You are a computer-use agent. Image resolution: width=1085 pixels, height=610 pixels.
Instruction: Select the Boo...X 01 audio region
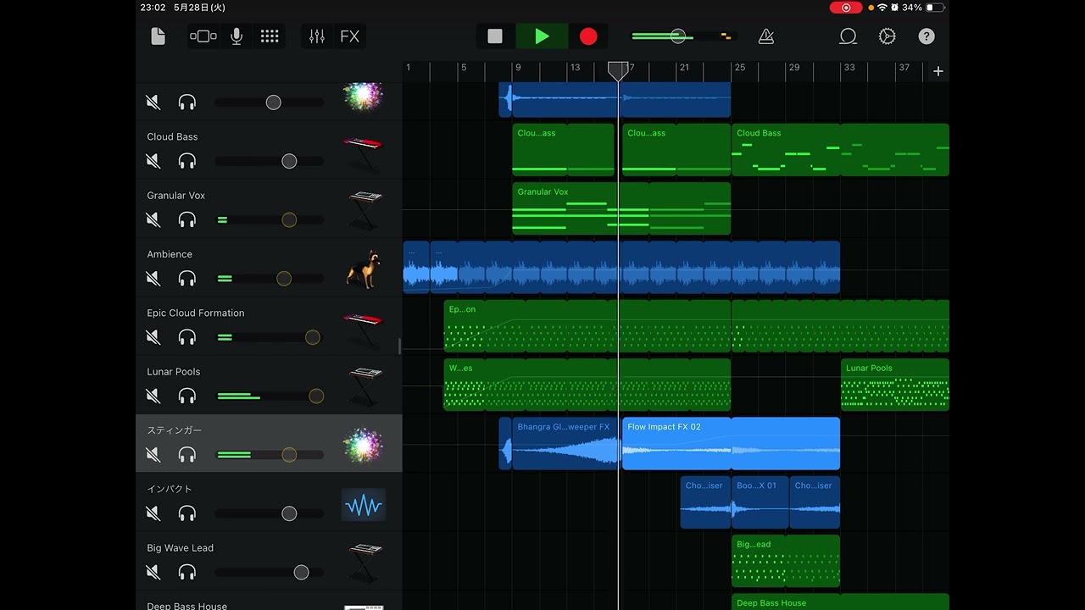[760, 502]
